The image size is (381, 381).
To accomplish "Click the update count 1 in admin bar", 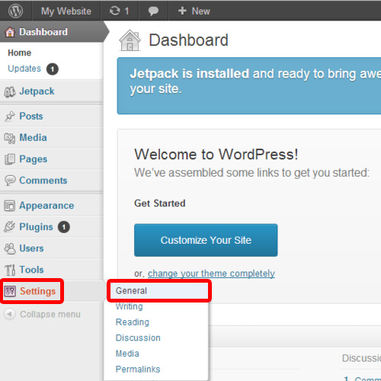I will (x=126, y=11).
